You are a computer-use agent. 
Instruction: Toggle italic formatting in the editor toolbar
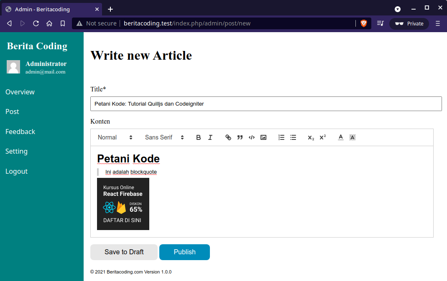(x=210, y=137)
